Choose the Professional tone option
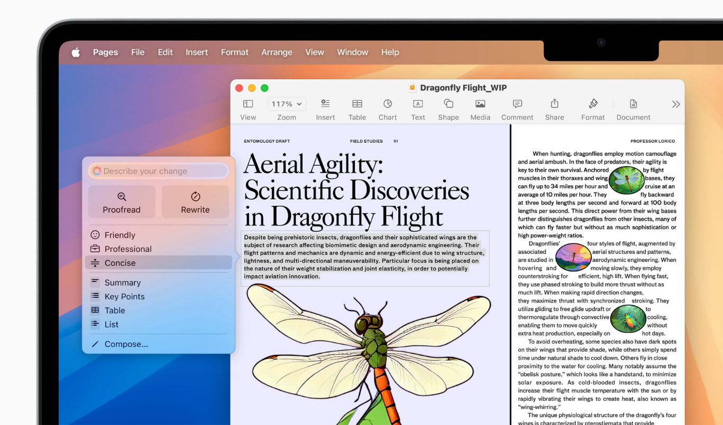 (x=159, y=249)
